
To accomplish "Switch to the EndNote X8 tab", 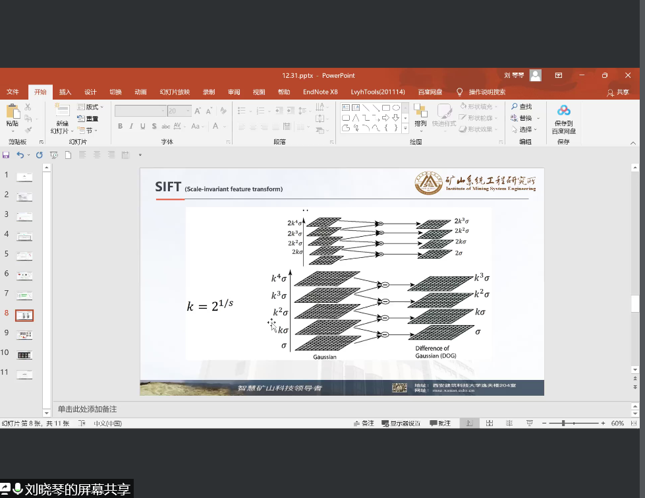I will [320, 92].
